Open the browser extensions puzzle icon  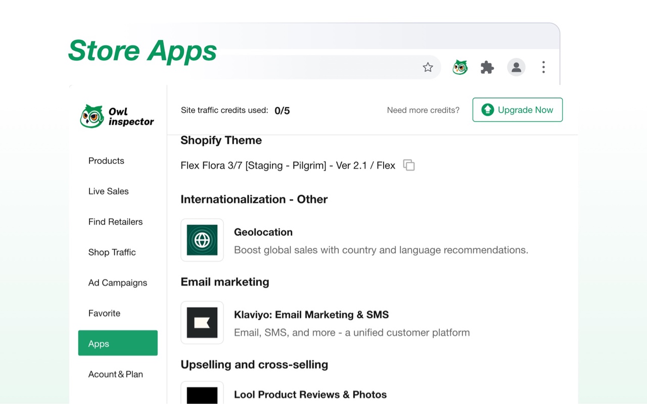[487, 67]
